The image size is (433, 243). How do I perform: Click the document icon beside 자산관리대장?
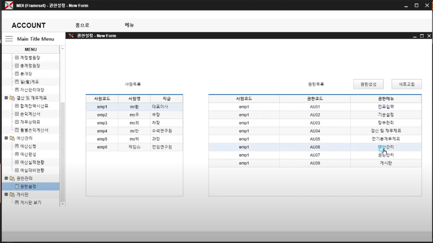[x=17, y=90]
